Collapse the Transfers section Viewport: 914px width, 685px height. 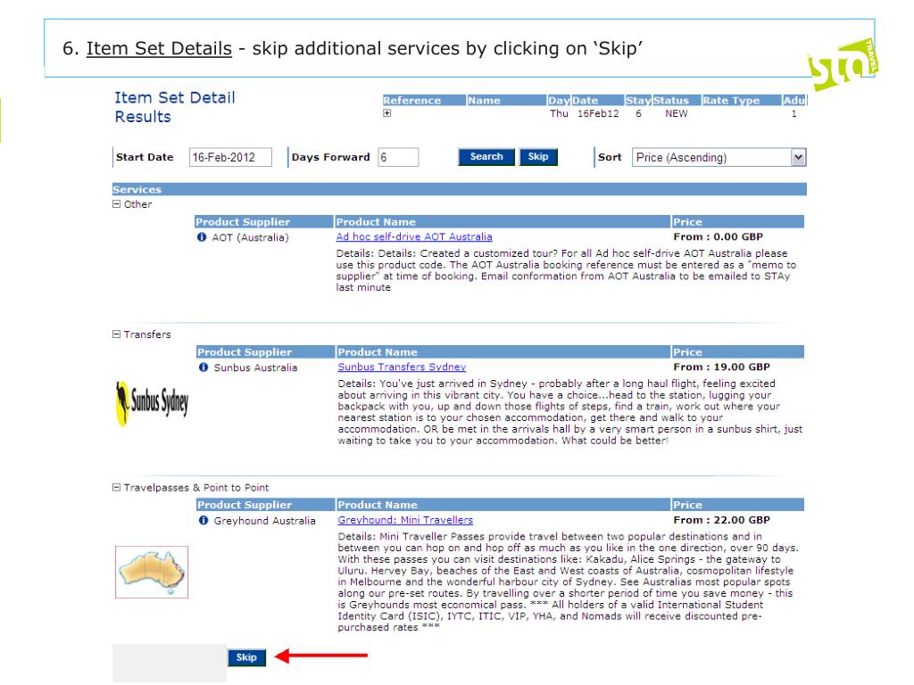point(117,334)
